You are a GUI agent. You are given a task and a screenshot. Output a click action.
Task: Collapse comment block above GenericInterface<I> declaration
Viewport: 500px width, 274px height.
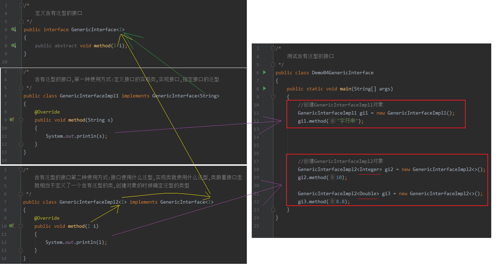click(x=22, y=5)
